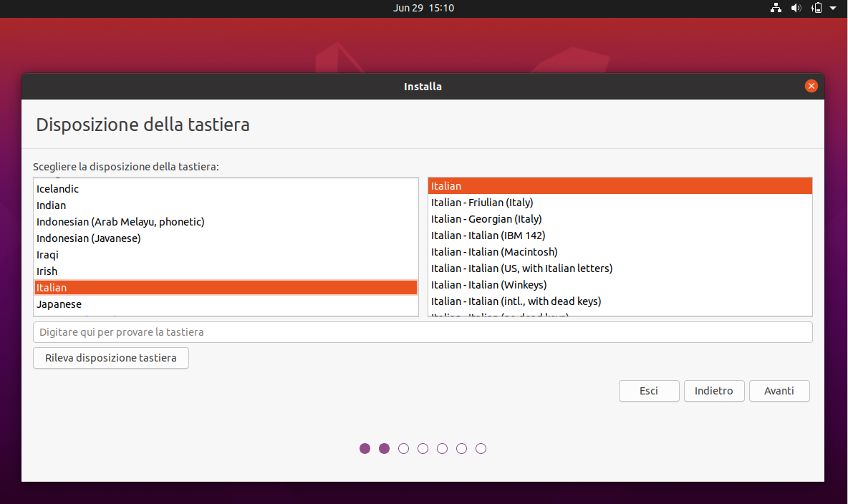This screenshot has width=848, height=504.
Task: Close the Installa window
Action: 811,86
